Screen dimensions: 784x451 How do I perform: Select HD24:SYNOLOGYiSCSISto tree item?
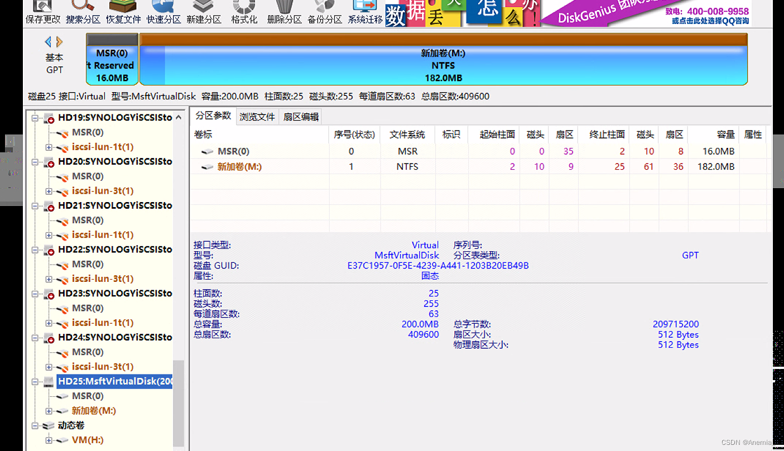click(x=115, y=337)
